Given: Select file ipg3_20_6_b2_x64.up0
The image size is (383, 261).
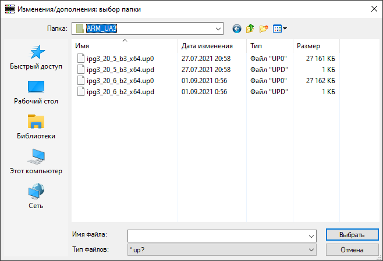Looking at the screenshot, I should coord(120,80).
